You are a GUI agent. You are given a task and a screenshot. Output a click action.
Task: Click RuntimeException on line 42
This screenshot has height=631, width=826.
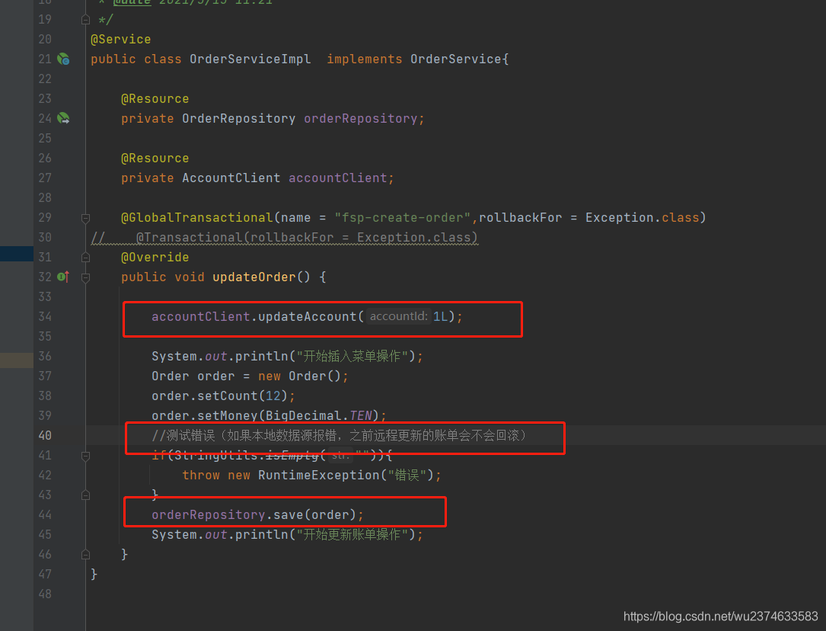pyautogui.click(x=319, y=476)
